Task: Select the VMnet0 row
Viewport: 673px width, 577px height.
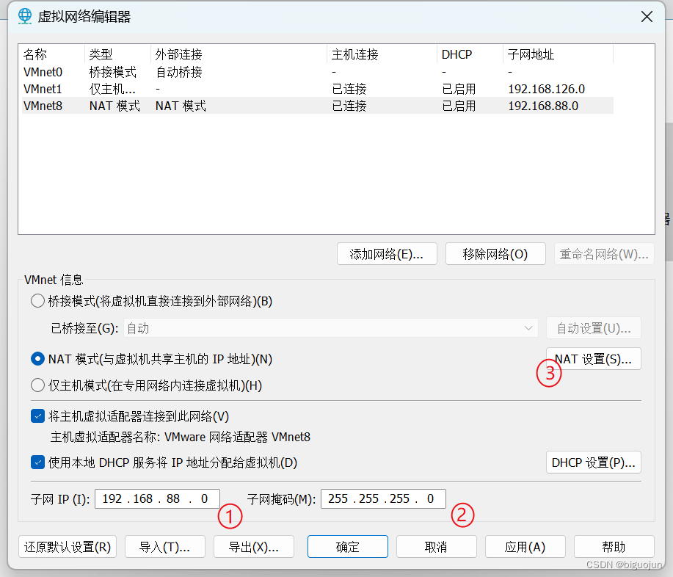Action: (318, 72)
